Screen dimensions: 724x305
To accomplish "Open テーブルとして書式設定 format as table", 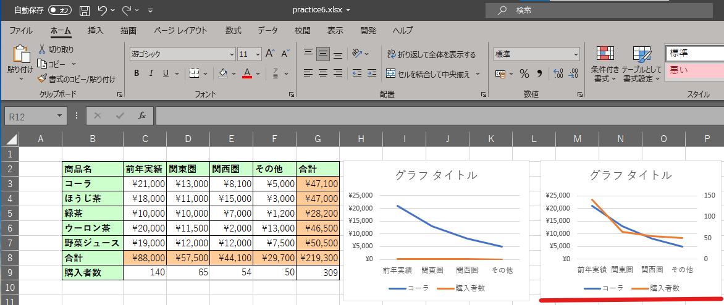I will (x=642, y=64).
